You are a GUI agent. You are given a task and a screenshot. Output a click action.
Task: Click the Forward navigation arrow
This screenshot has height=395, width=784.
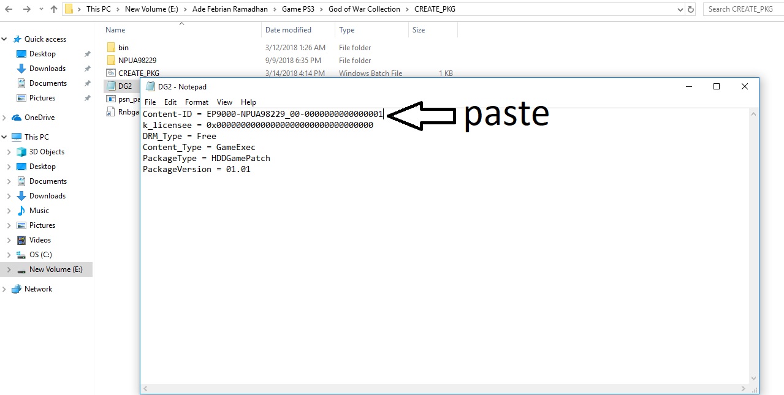(27, 9)
